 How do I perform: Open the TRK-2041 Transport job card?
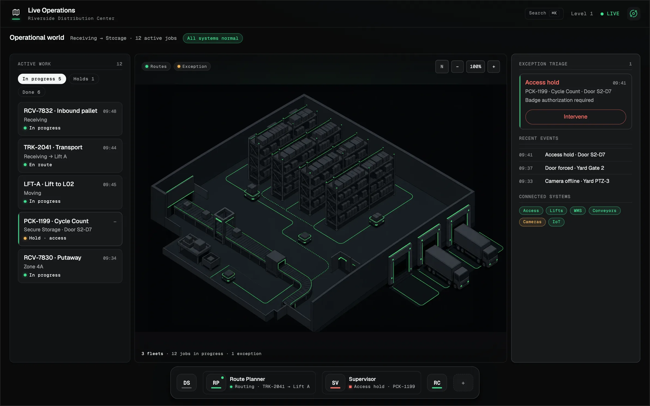coord(70,156)
